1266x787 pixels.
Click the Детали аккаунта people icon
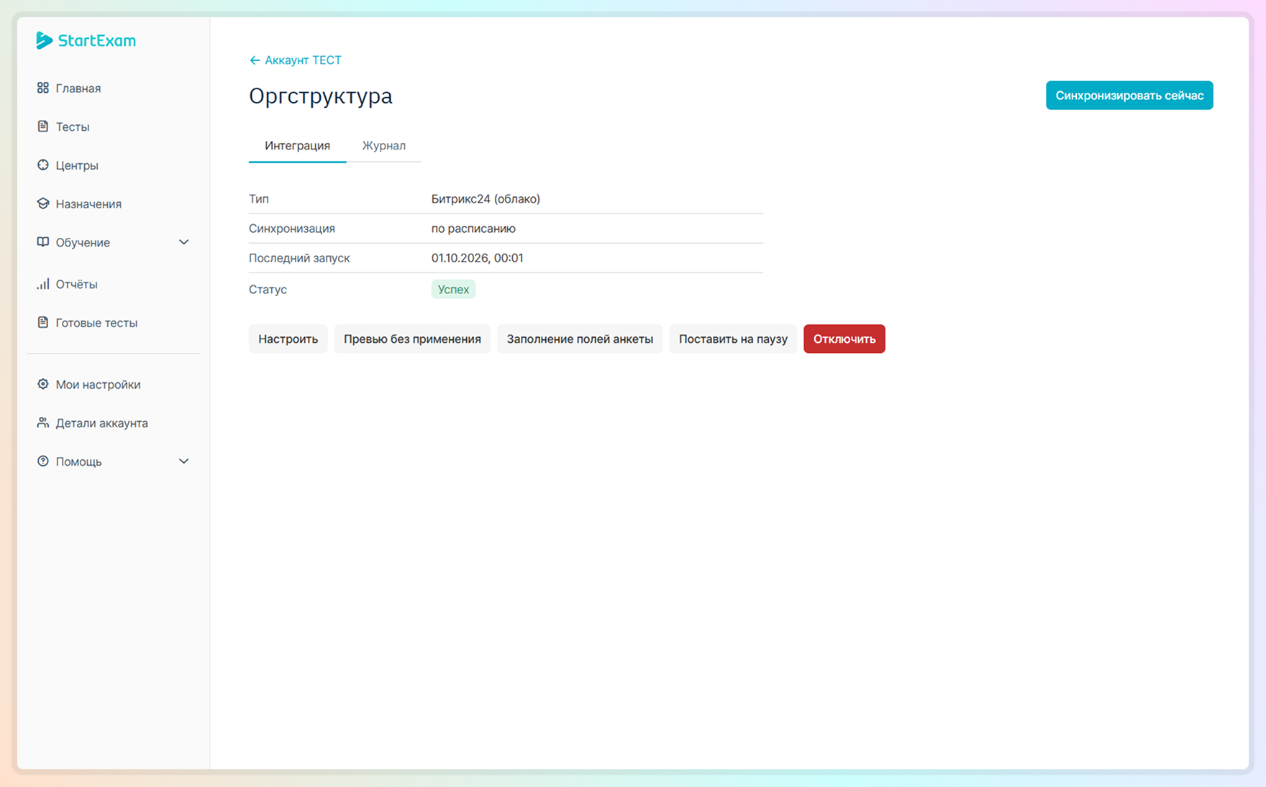click(x=43, y=423)
